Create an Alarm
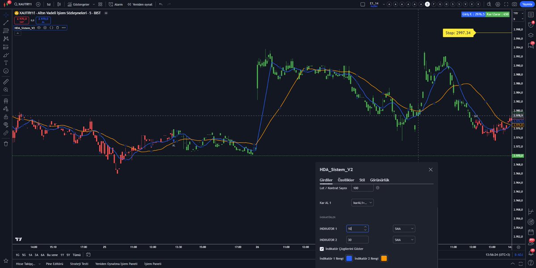Viewport: 536px width, 268px height. [x=116, y=4]
